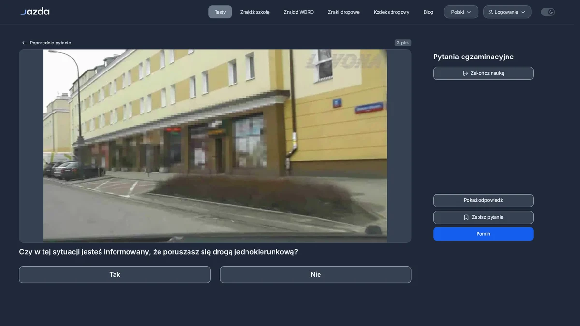Navigate to Znaki drogowe
Screen dimensions: 580x326
(344, 12)
